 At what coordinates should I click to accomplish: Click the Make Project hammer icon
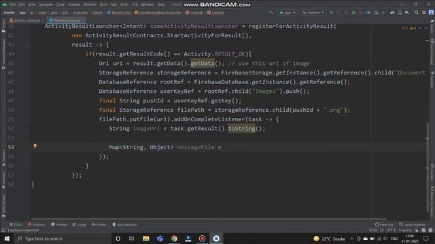coord(271,12)
